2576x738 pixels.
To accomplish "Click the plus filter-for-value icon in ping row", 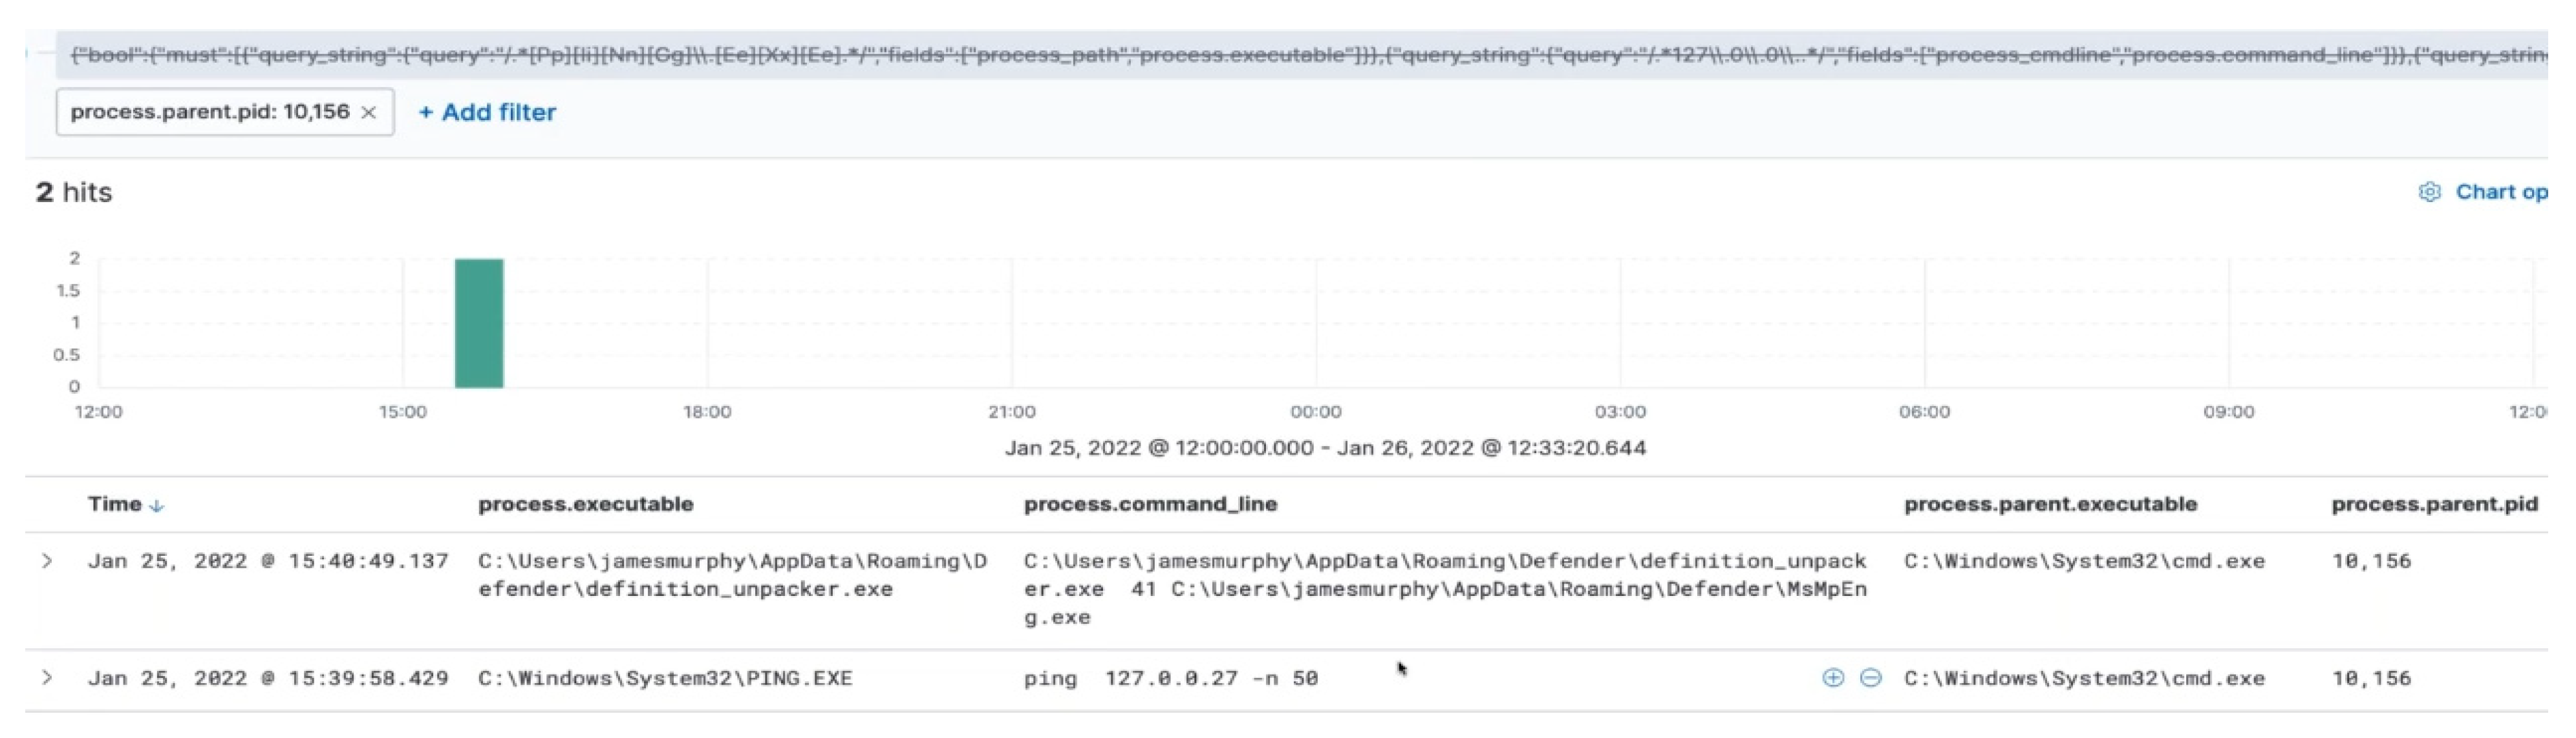I will pos(1832,678).
